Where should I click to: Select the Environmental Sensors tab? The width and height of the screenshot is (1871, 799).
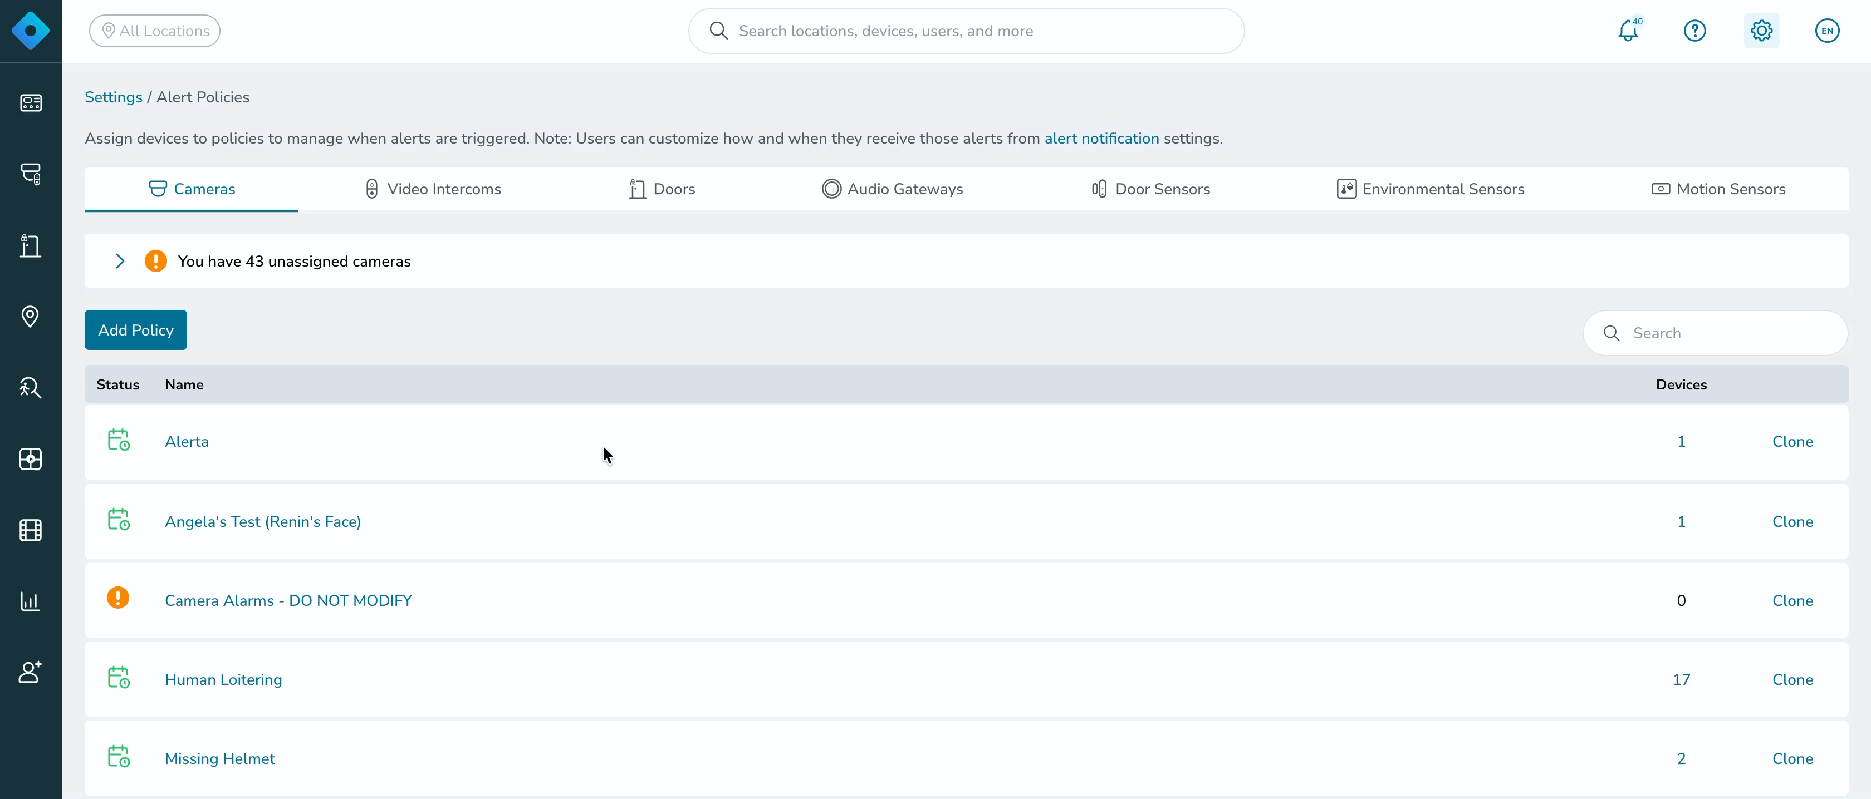tap(1430, 189)
